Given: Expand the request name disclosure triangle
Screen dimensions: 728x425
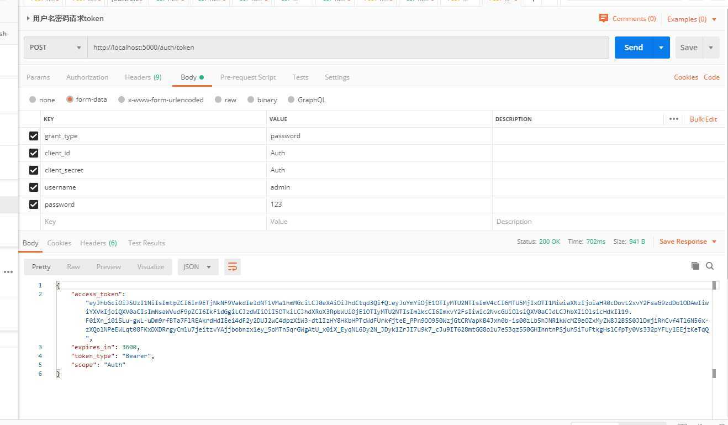Looking at the screenshot, I should (28, 18).
